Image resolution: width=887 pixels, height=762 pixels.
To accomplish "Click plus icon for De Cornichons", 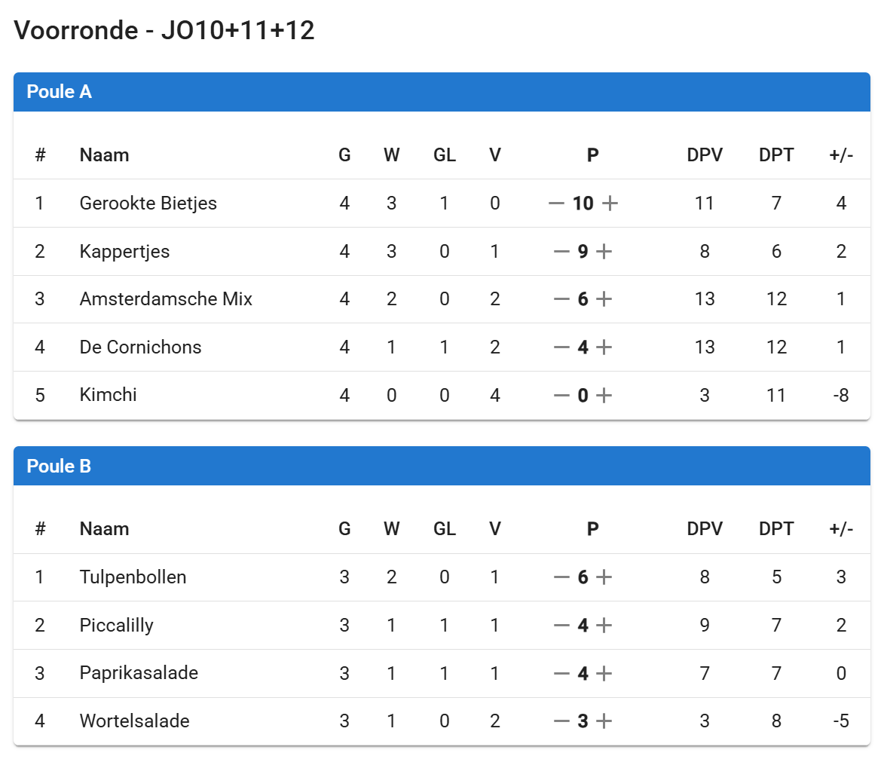I will tap(604, 347).
